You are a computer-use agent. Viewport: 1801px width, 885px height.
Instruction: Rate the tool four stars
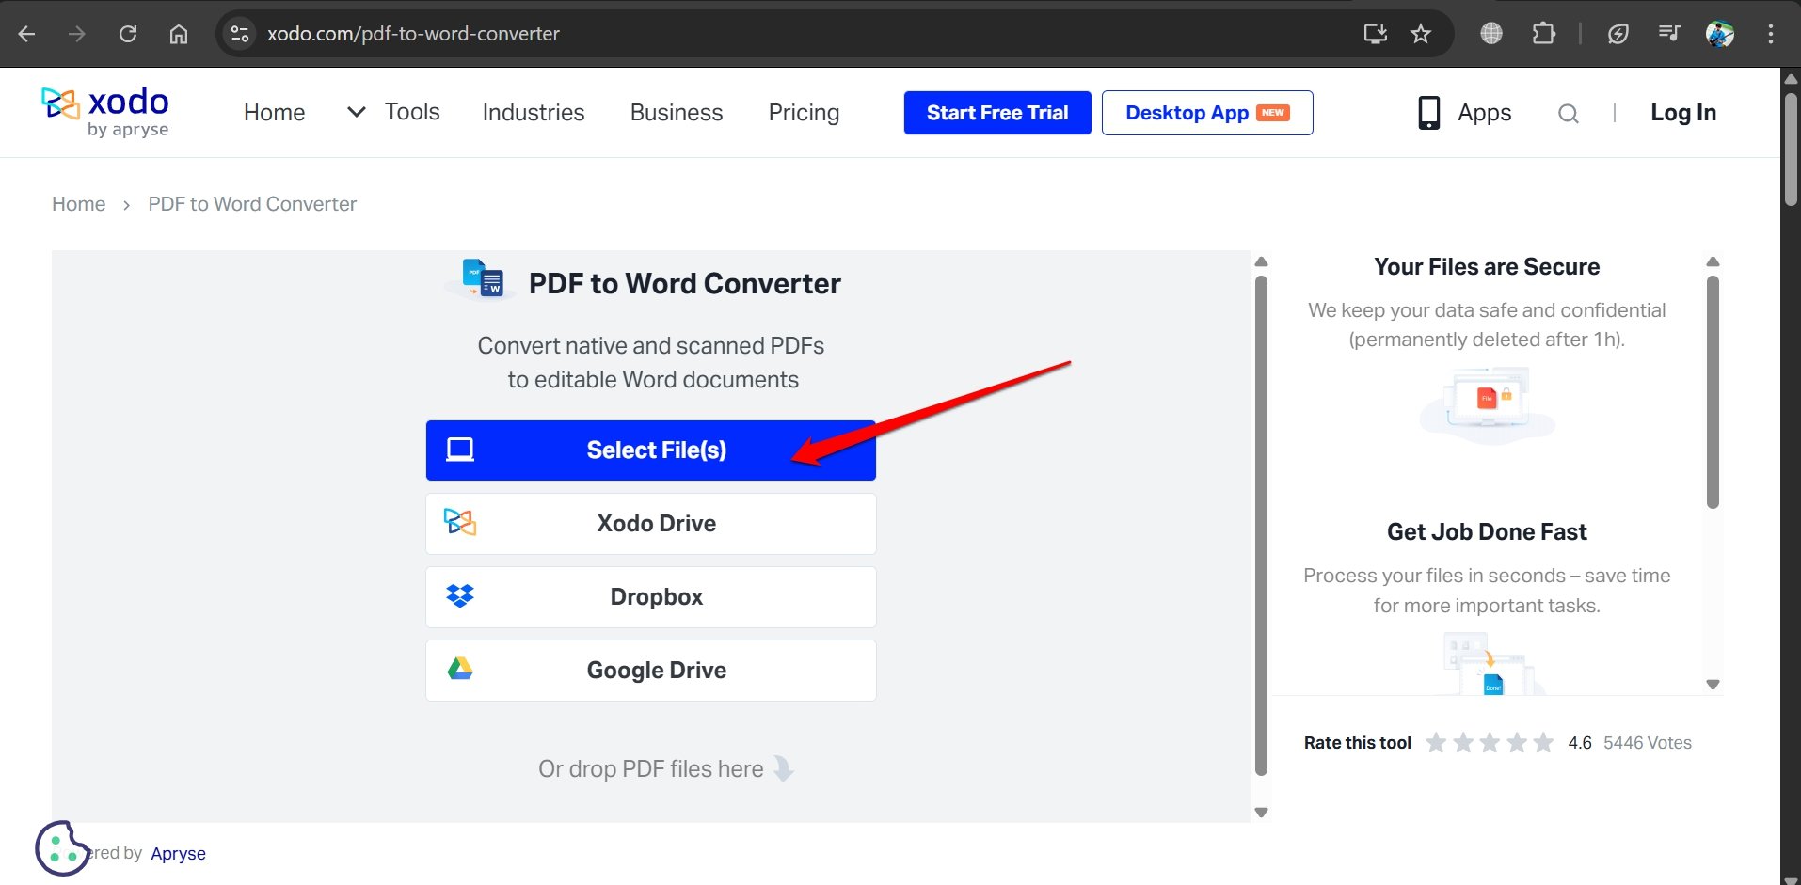(x=1517, y=743)
